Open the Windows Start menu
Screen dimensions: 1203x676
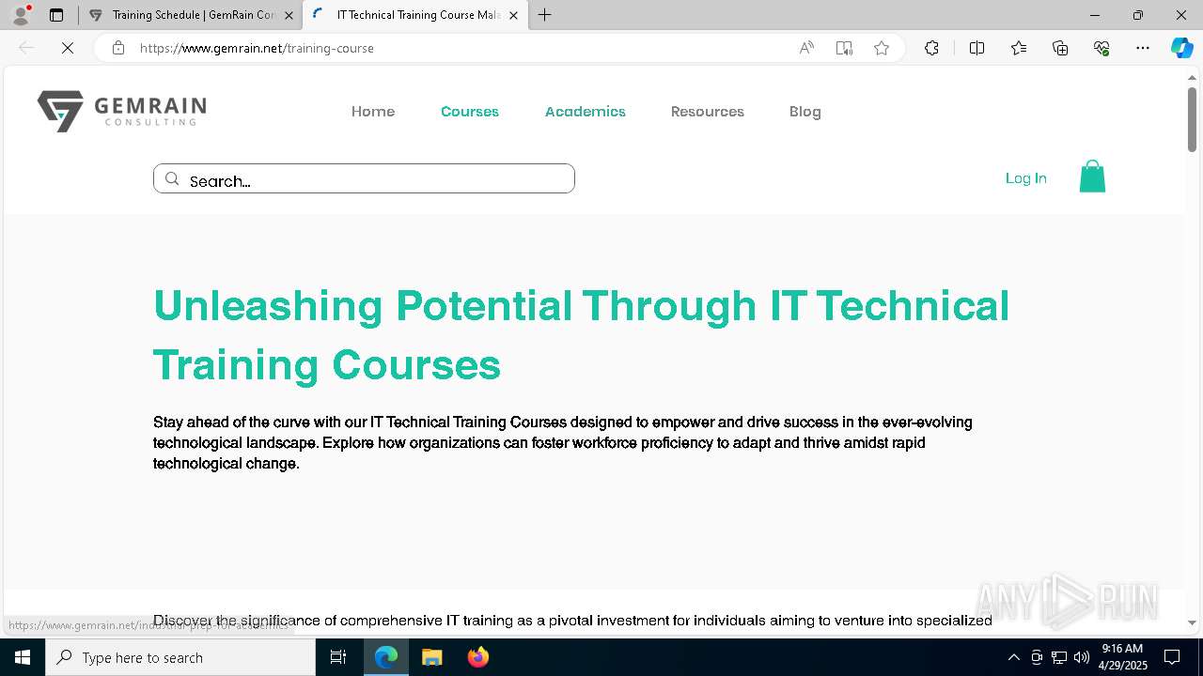click(x=23, y=657)
